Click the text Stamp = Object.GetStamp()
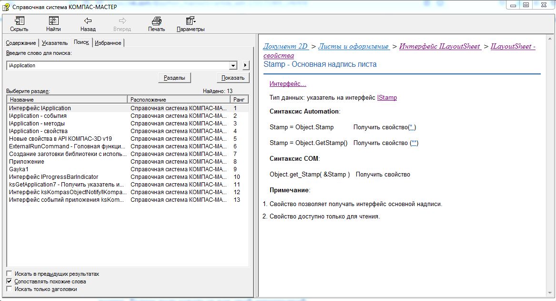This screenshot has height=301, width=556. click(309, 143)
